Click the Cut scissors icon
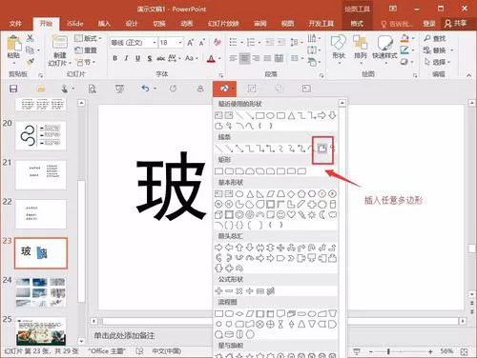 [31, 38]
